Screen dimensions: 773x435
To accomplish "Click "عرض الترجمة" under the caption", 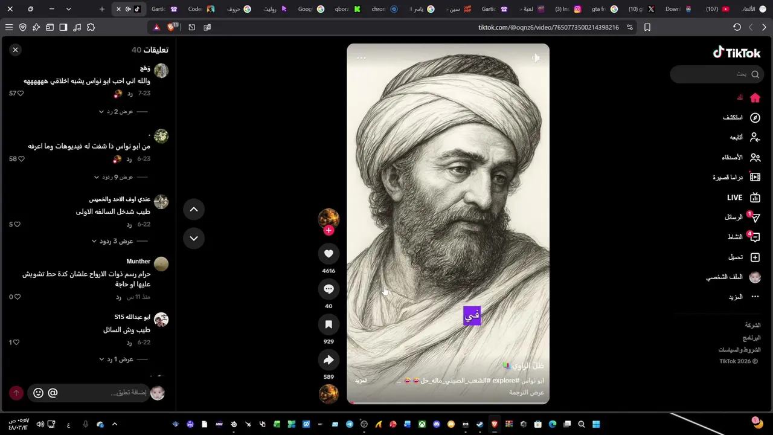I will tap(527, 393).
